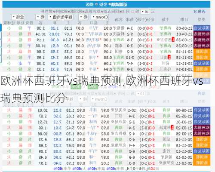Select the 横版 (horizontal layout) radio button
This screenshot has width=215, height=172.
[96, 4]
